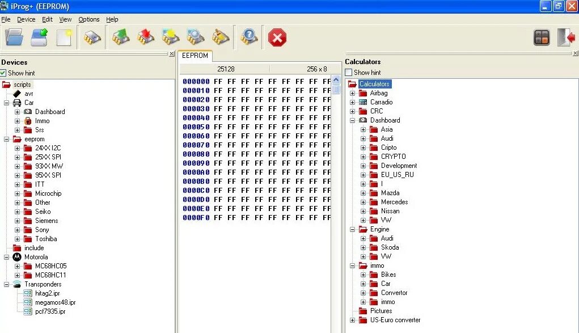Click the chip device toolbar icon
The image size is (579, 333).
92,37
